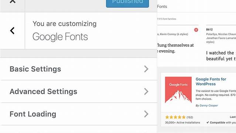Click the Fonts header label

coord(162,7)
